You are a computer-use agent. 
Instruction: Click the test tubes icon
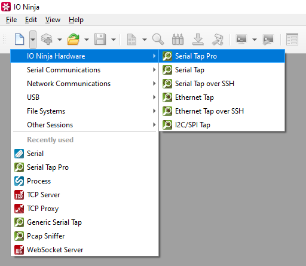pos(178,39)
